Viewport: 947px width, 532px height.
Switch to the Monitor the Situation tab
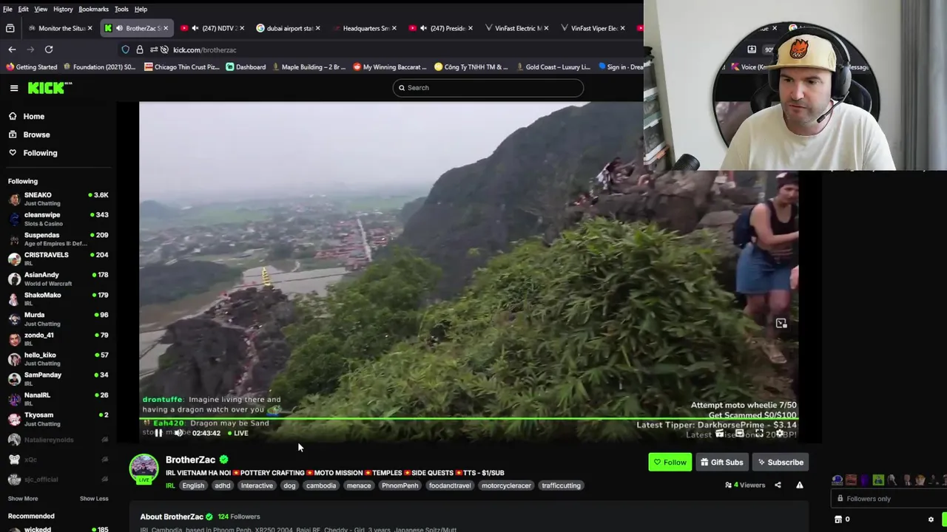59,28
